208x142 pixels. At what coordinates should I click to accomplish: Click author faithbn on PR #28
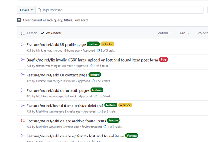point(40,66)
